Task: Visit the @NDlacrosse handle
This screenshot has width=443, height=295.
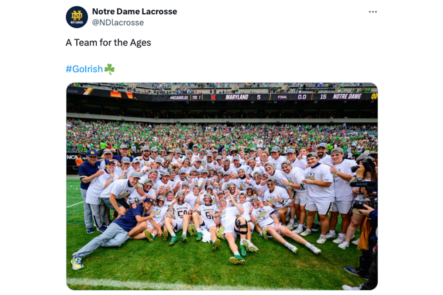Action: [118, 22]
